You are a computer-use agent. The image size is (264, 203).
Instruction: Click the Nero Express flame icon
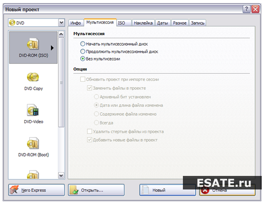point(14,190)
